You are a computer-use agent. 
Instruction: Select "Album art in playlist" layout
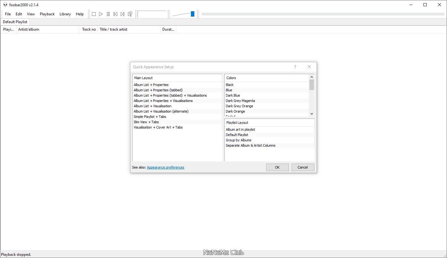tap(269, 129)
